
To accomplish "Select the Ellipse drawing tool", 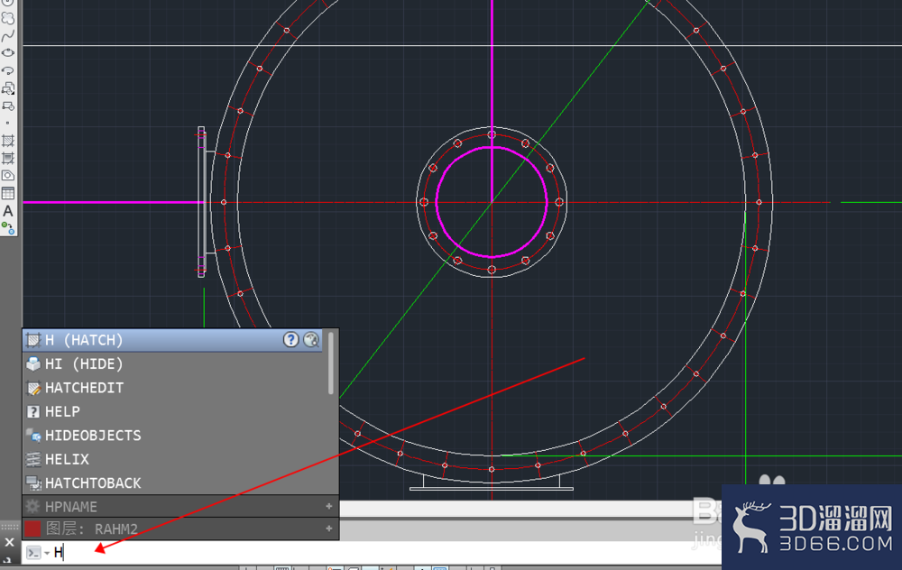I will click(x=8, y=53).
